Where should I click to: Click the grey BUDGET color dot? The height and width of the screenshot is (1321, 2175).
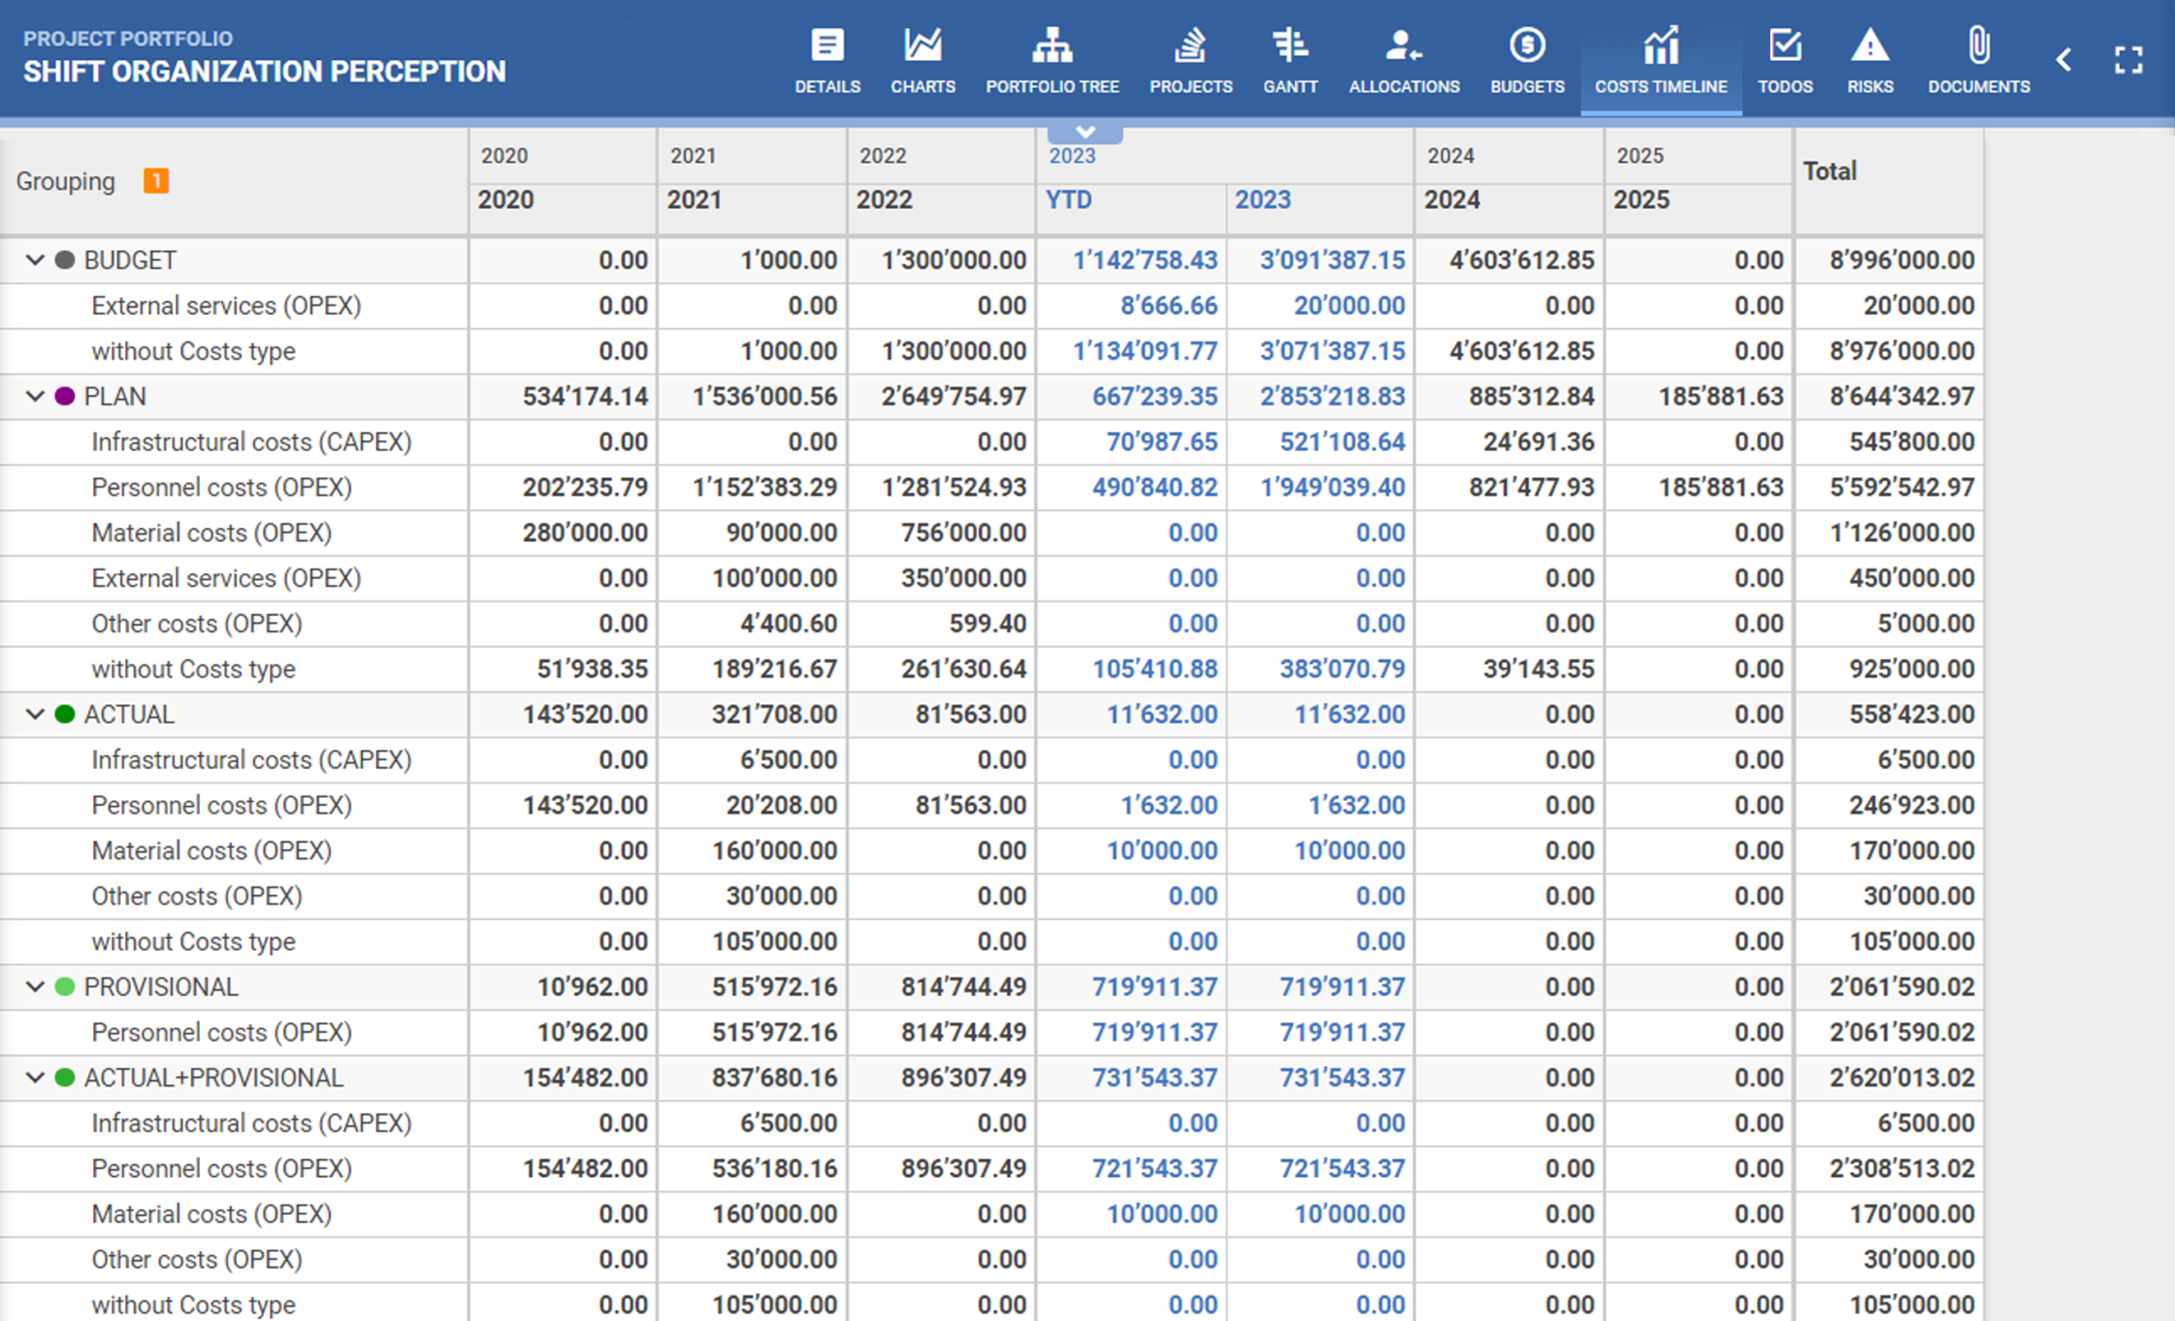pyautogui.click(x=64, y=260)
